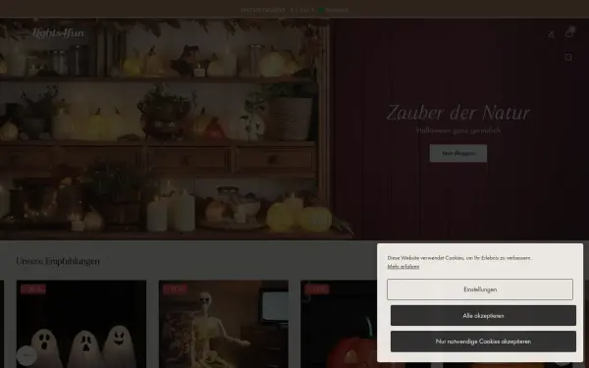Click discount badge on pumpkin product
This screenshot has height=368, width=589.
317,289
